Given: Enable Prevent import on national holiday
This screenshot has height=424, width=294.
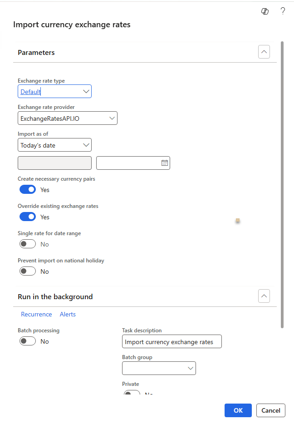Looking at the screenshot, I should pyautogui.click(x=28, y=271).
